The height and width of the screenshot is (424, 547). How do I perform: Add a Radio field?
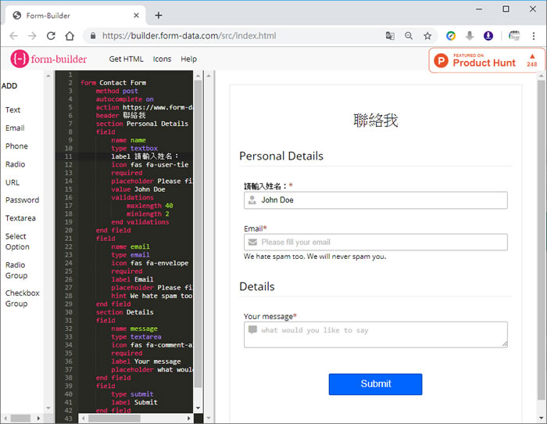tap(15, 164)
